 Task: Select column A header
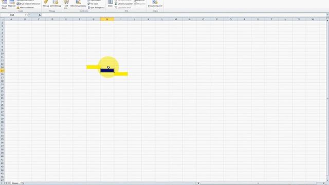[x=11, y=20]
